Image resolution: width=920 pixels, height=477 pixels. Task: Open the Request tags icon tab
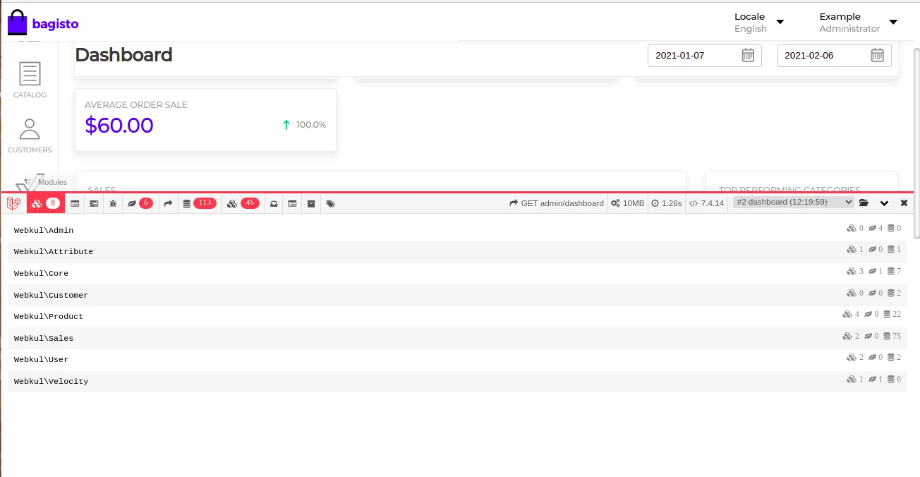point(331,203)
